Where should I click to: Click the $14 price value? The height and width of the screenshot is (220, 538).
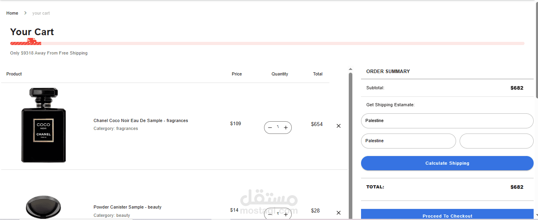click(234, 210)
